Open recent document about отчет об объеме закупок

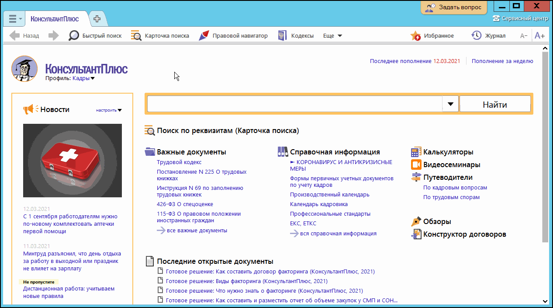(282, 301)
